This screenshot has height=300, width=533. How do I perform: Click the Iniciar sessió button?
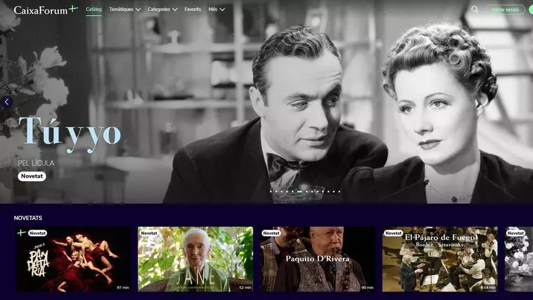coord(505,9)
